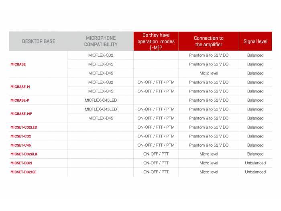Image resolution: width=281 pixels, height=211 pixels.
Task: Select MICFLEX-D45 cell in MICBASE-MP group
Action: (x=101, y=118)
